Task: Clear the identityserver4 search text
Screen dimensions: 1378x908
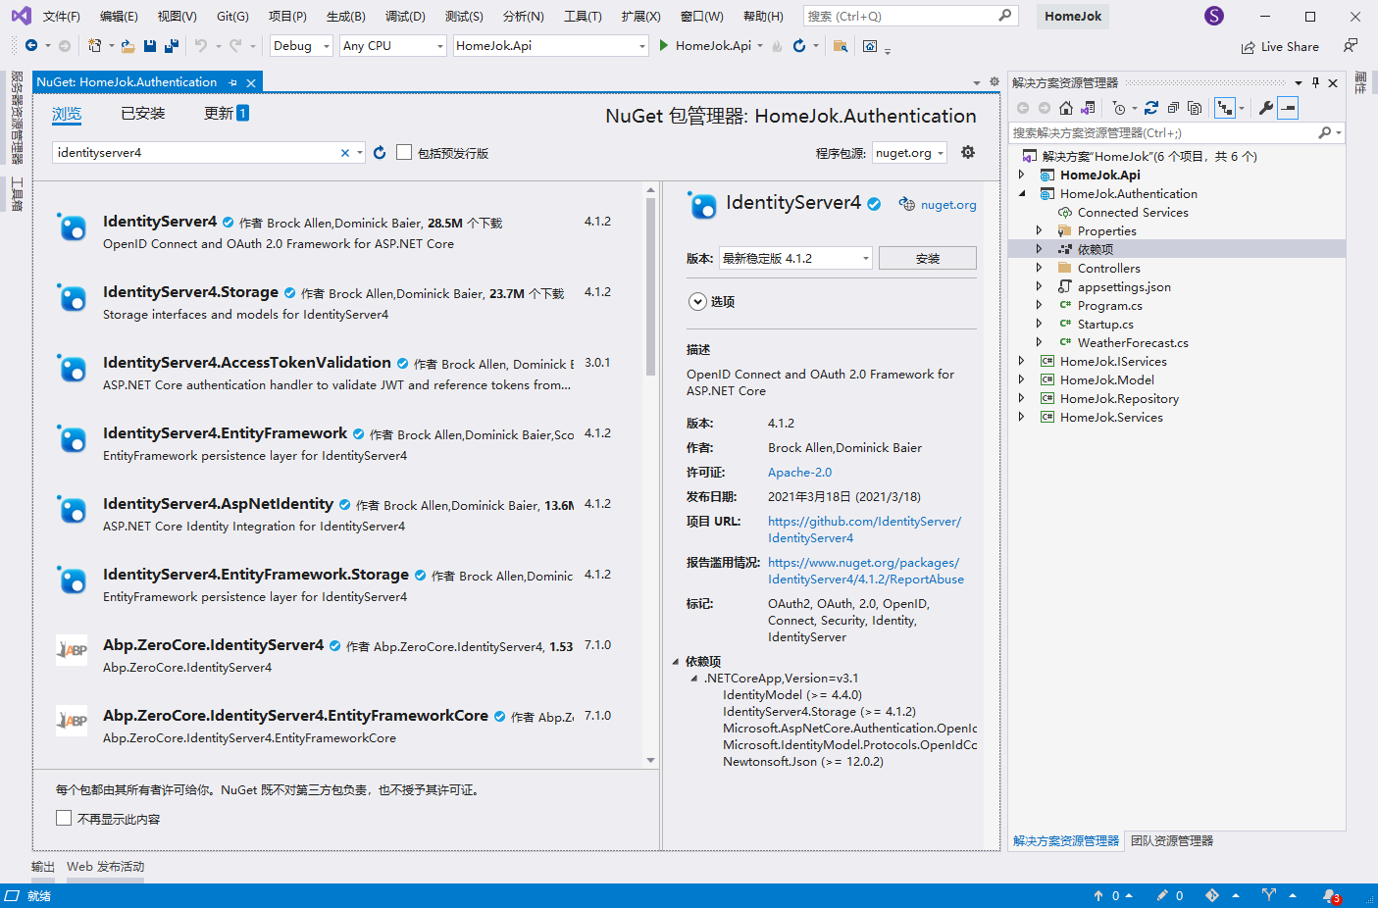Action: point(345,153)
